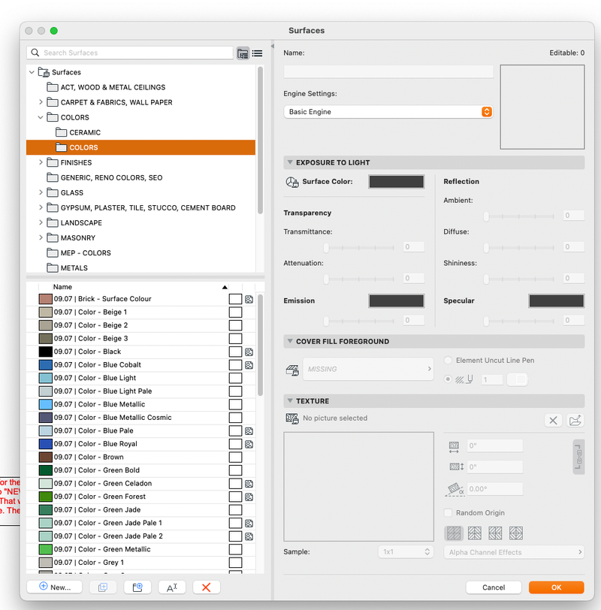Select the highlighted COLORS subfolder
This screenshot has width=601, height=610.
click(x=140, y=147)
